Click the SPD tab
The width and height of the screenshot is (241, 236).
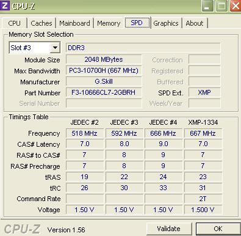click(137, 23)
